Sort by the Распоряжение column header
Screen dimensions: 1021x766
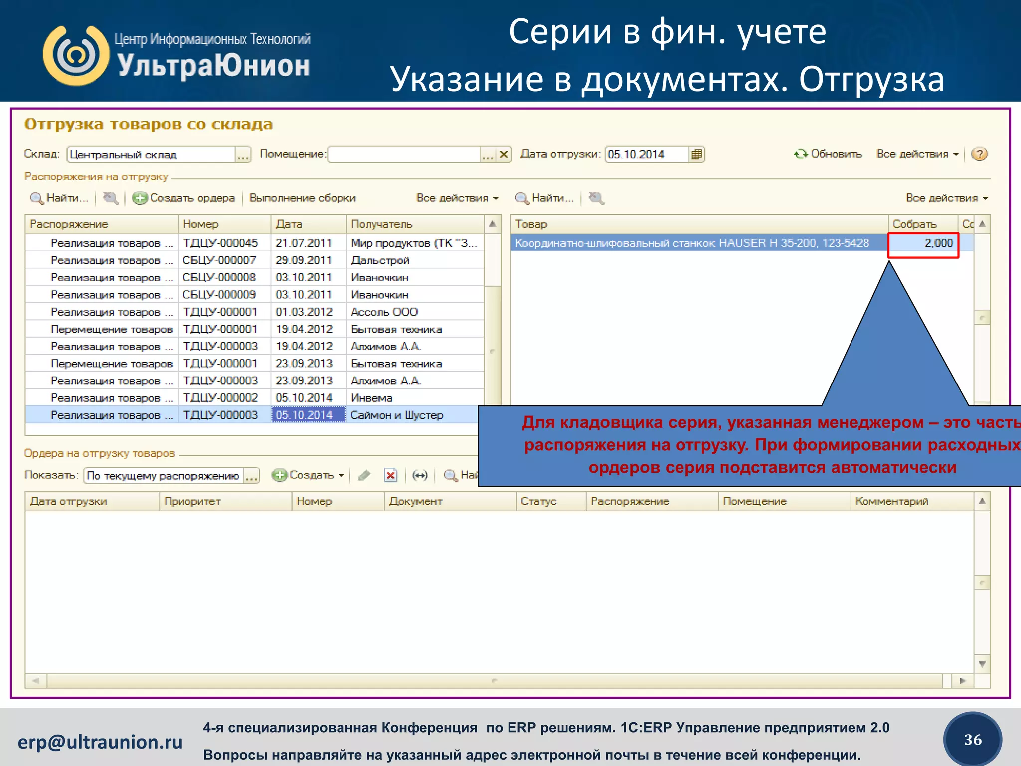(x=102, y=224)
